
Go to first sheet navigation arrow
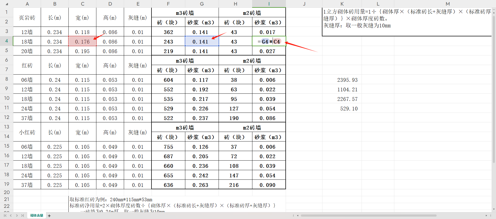click(x=5, y=216)
